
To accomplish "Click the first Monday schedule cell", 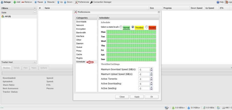I will [108, 32].
